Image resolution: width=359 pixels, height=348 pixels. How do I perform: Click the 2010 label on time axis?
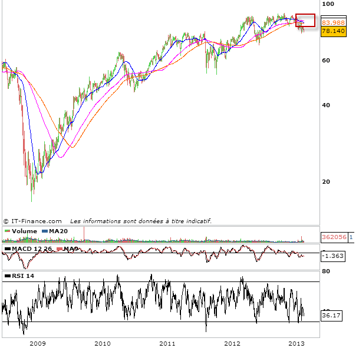click(x=103, y=343)
